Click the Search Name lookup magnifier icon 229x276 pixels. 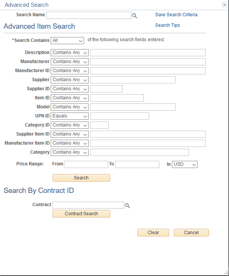pyautogui.click(x=134, y=15)
